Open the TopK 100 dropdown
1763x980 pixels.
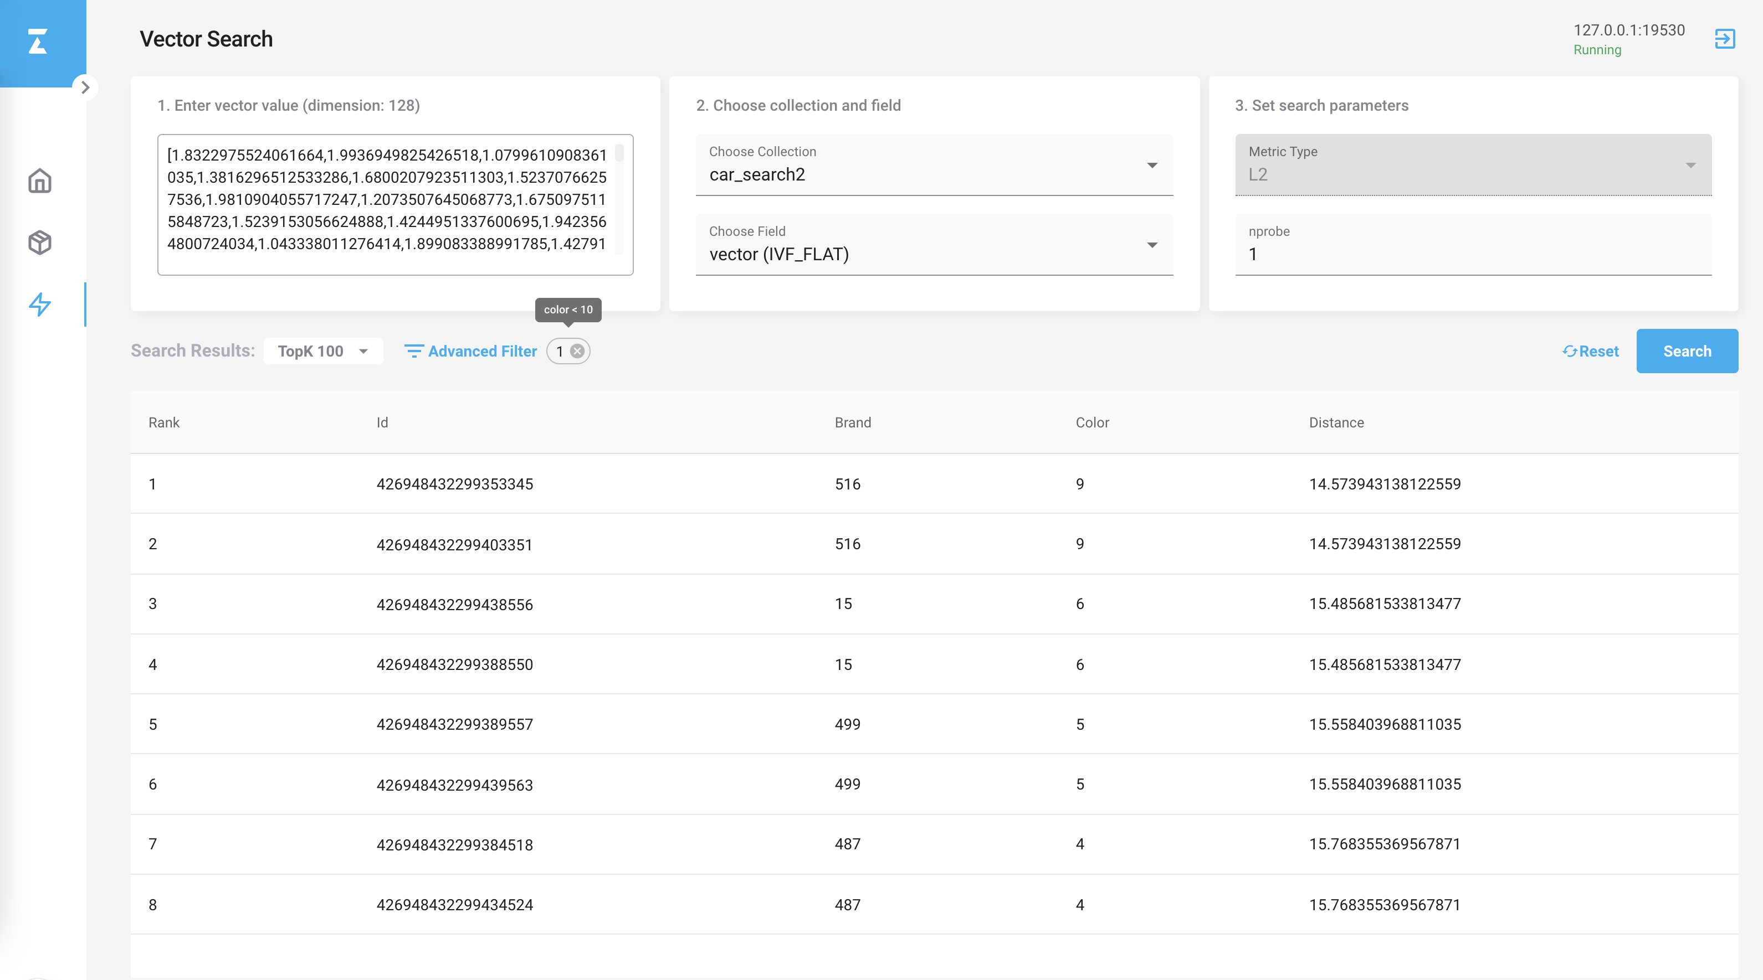[323, 351]
